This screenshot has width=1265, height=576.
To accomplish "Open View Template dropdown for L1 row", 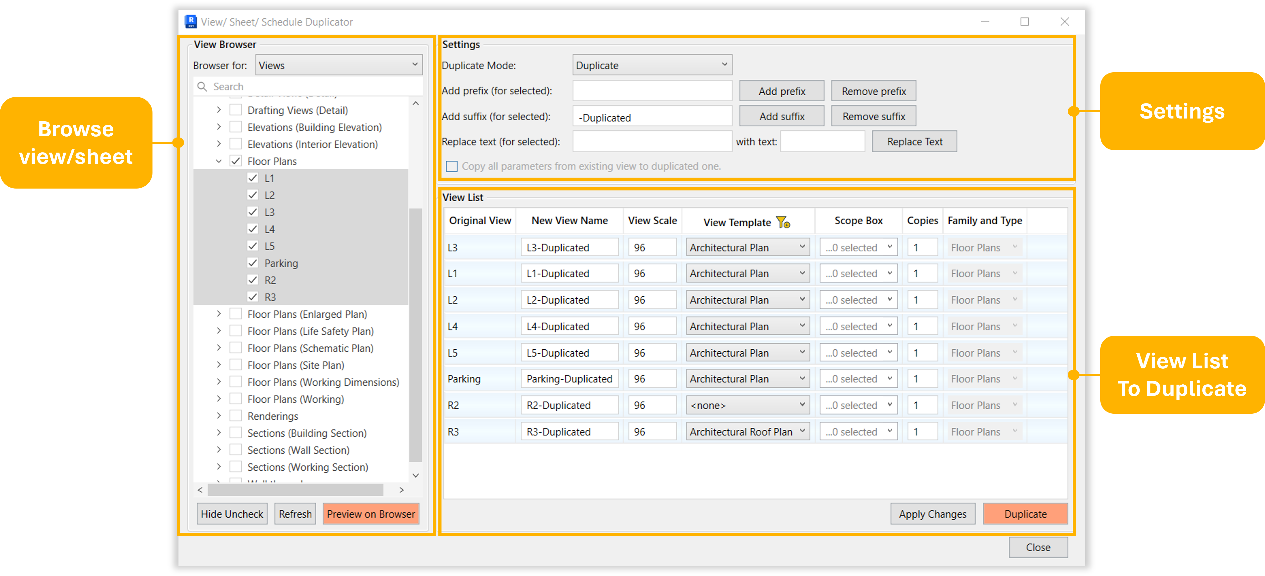I will 747,273.
